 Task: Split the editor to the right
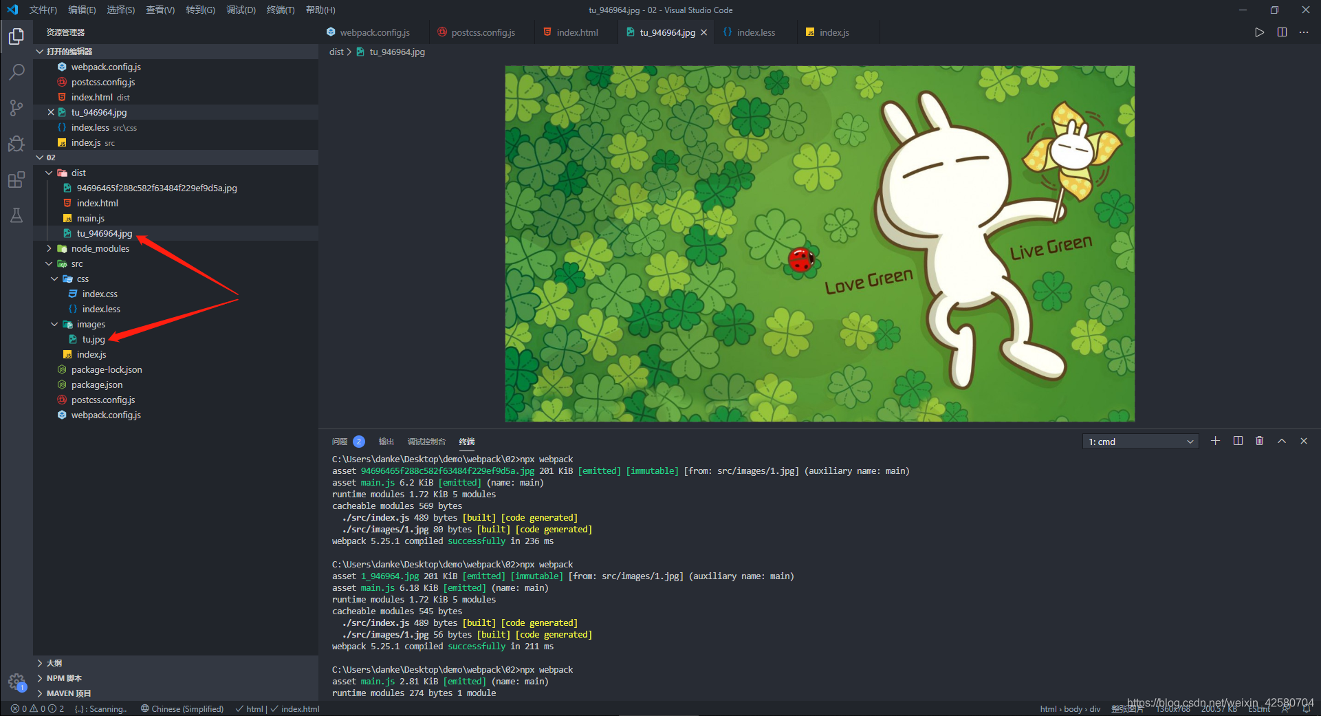click(x=1282, y=32)
